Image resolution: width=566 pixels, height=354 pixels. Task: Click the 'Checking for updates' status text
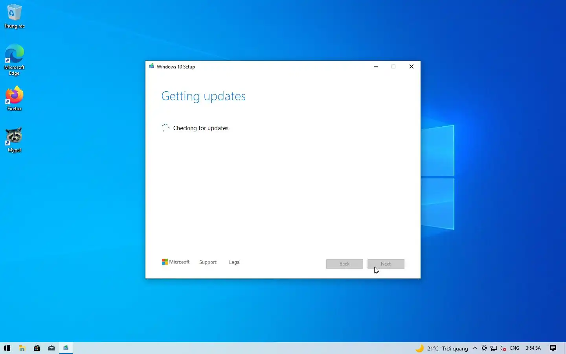click(201, 128)
